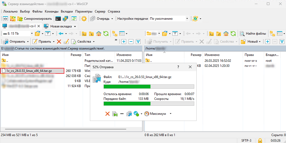The height and width of the screenshot is (143, 286).
Task: Open transfer settings combo box По умолчанию
Action: [169, 19]
